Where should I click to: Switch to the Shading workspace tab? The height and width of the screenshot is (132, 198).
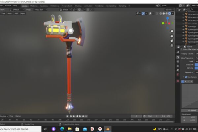pos(78,6)
